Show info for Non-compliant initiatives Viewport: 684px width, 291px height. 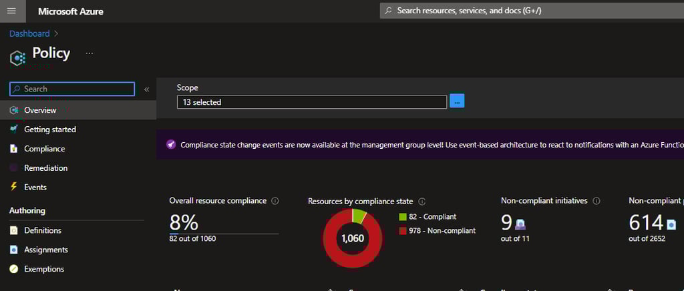point(596,201)
